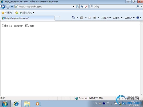Click the Read Mail envelope icon
143x107 pixels.
[90, 17]
